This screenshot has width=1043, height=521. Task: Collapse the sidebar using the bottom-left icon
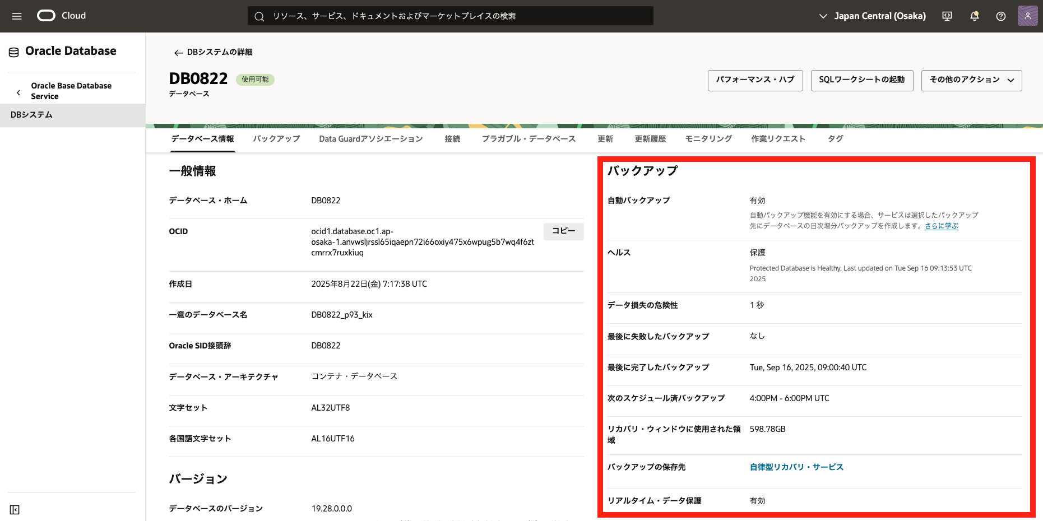[15, 510]
